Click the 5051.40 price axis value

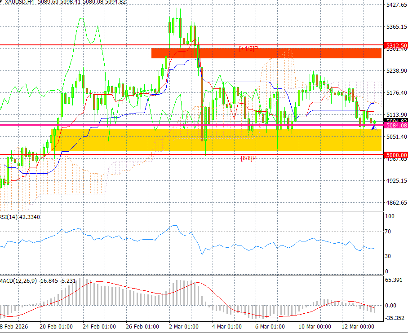[x=397, y=137]
